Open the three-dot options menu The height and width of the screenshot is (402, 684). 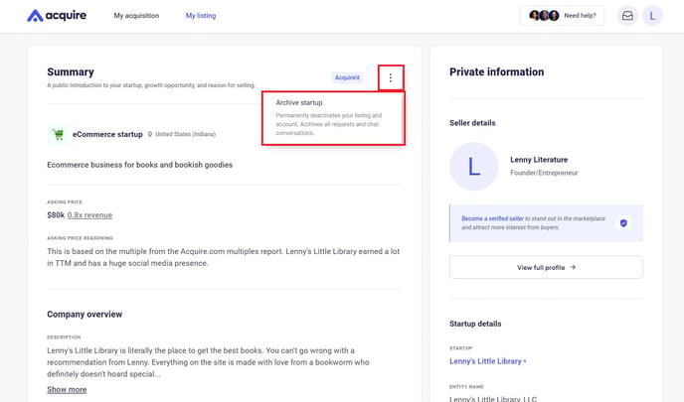391,77
